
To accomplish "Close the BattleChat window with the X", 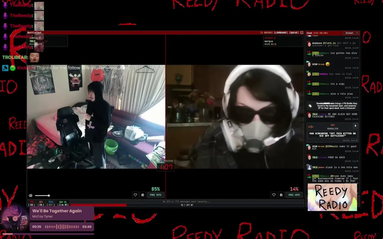I will 302,33.
